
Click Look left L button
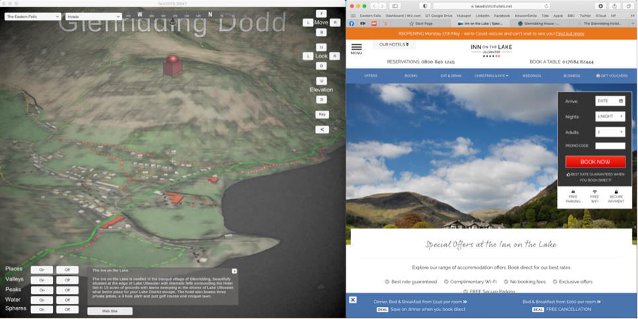click(308, 56)
